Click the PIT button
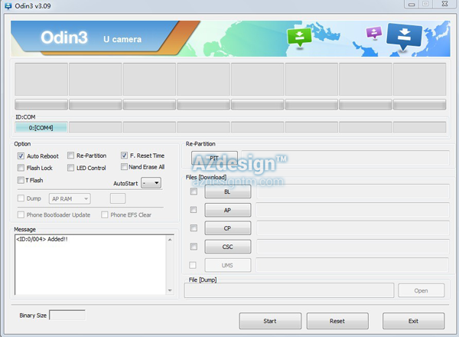Screen dimensions: 459x337 tap(214, 158)
